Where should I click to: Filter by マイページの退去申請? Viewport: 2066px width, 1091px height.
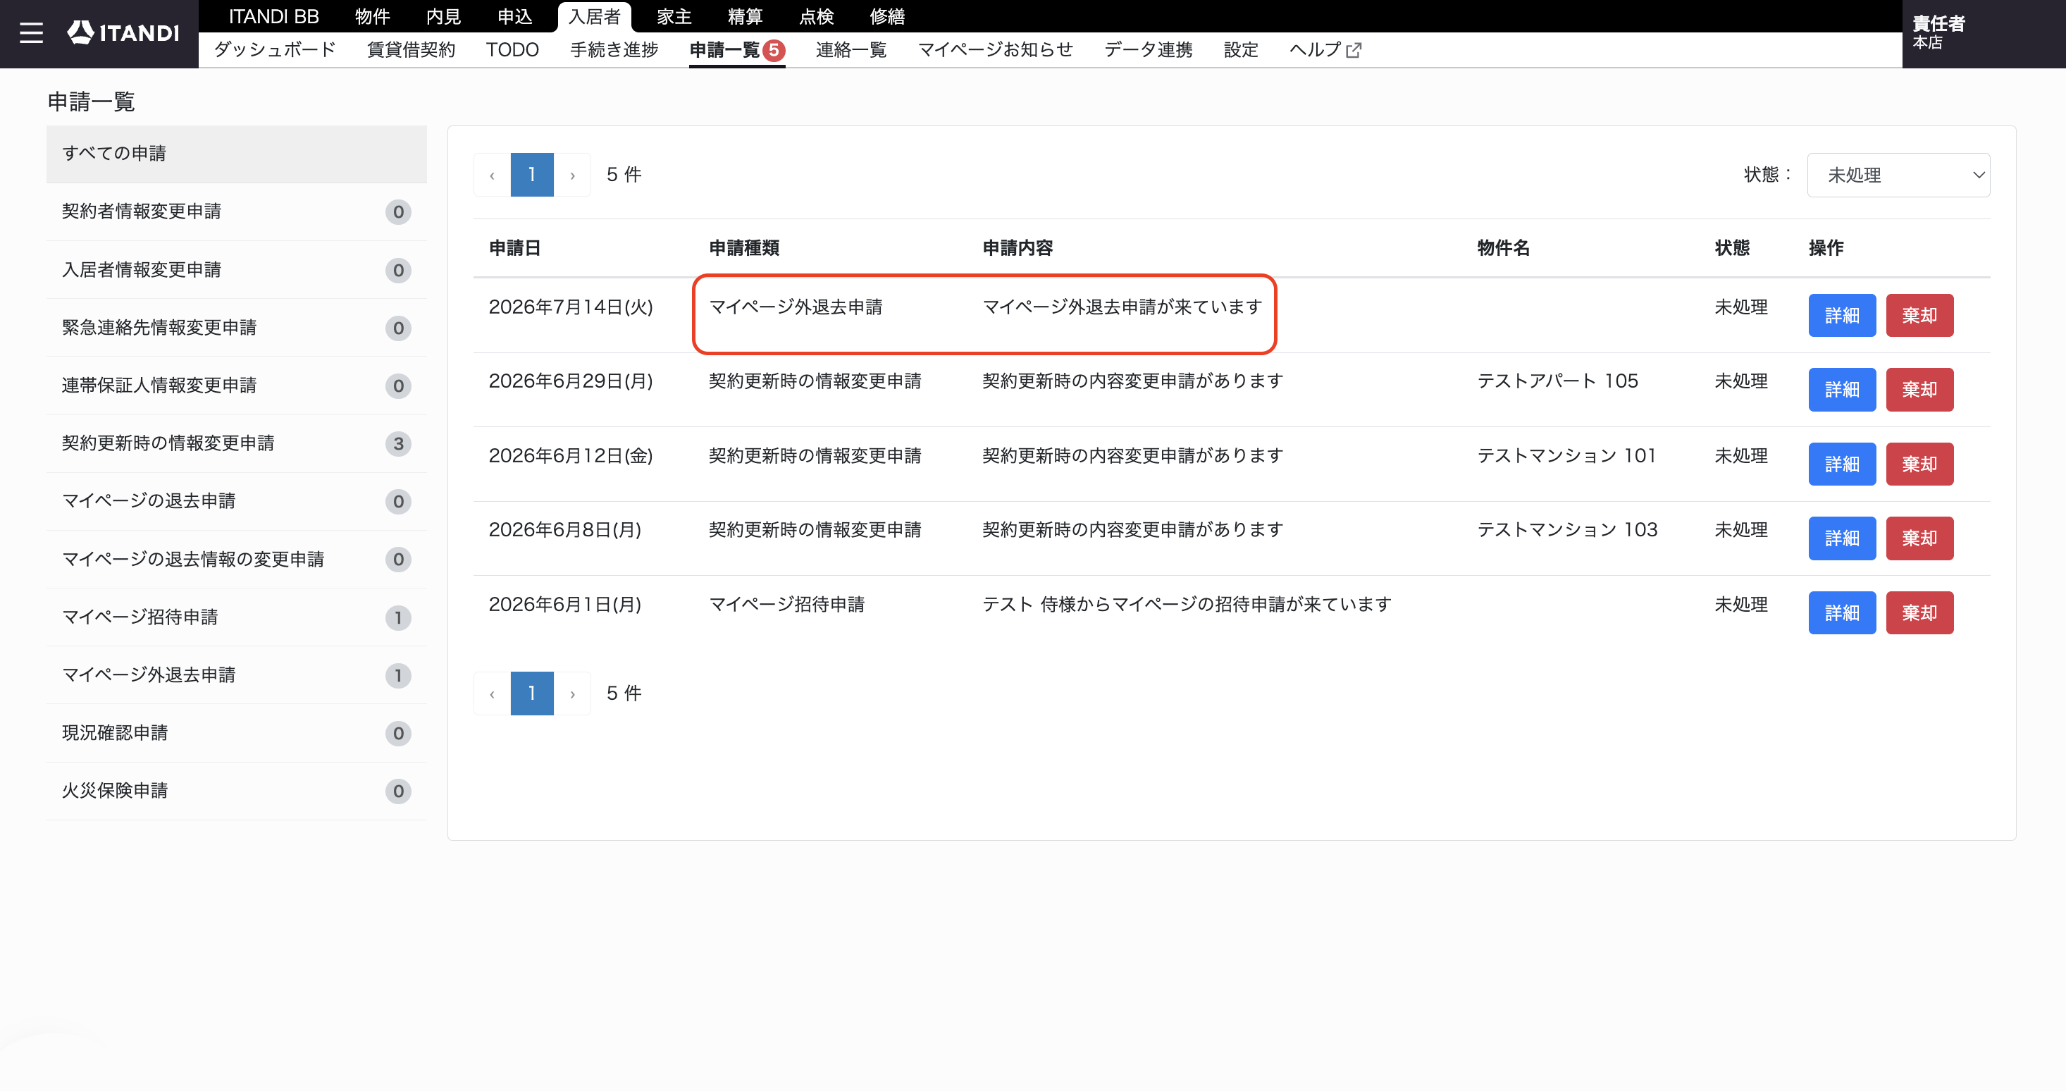tap(237, 501)
